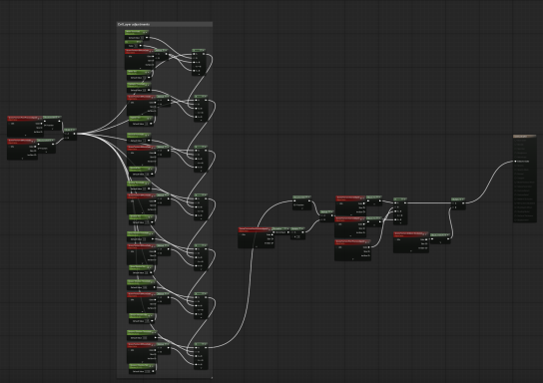Select the five-input node feeding the final multiply node

(x=400, y=210)
